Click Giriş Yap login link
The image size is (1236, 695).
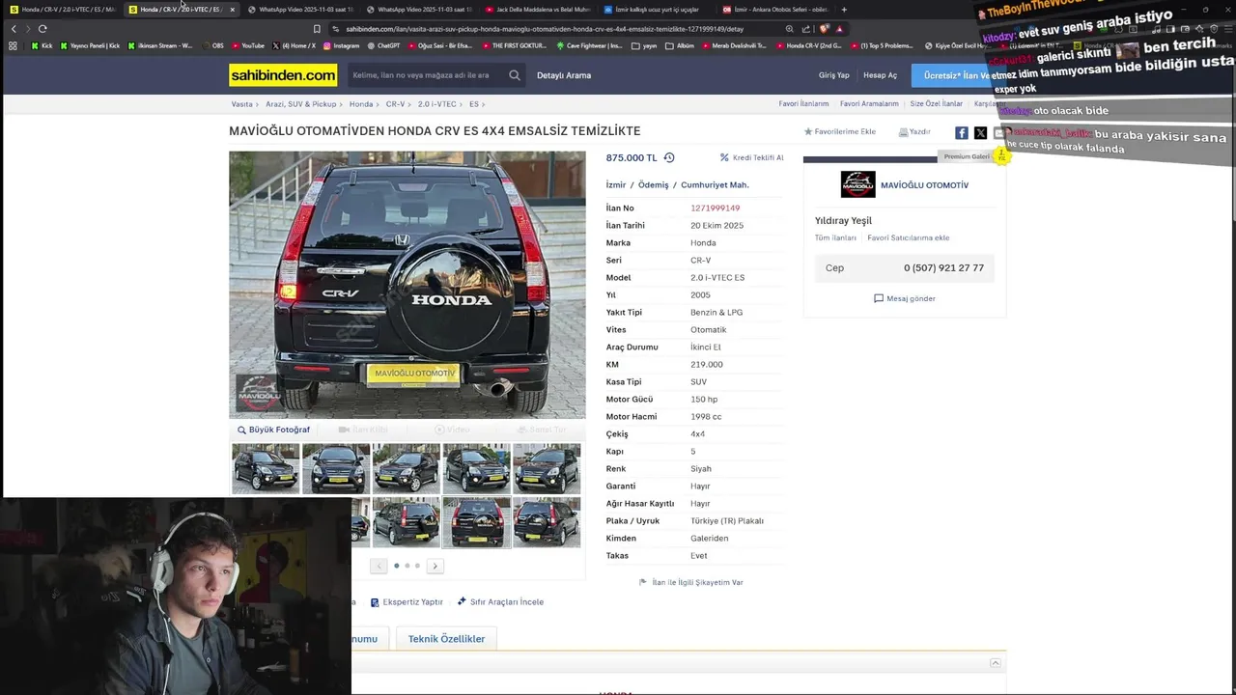click(834, 75)
